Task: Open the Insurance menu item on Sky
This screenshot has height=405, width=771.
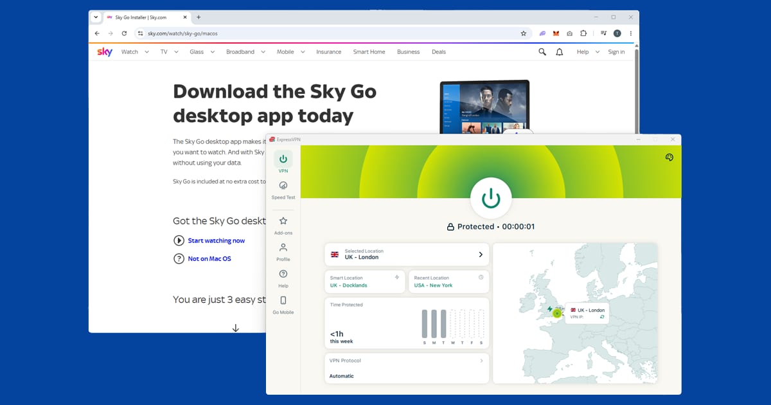Action: [329, 52]
